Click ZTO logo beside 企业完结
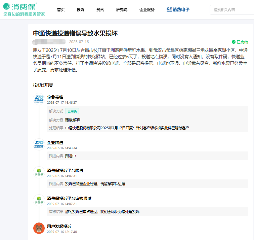 click(x=39, y=99)
